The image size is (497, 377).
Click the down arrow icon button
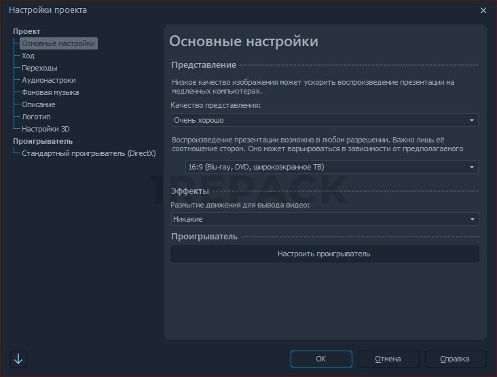coord(18,359)
